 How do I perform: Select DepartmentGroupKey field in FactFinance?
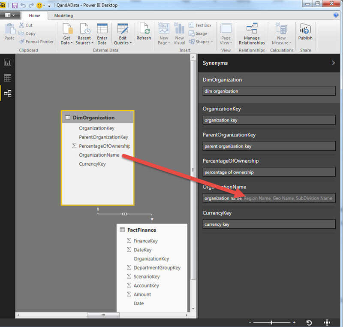tap(157, 268)
